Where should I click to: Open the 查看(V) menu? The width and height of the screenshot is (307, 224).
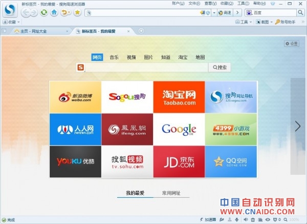click(x=210, y=4)
